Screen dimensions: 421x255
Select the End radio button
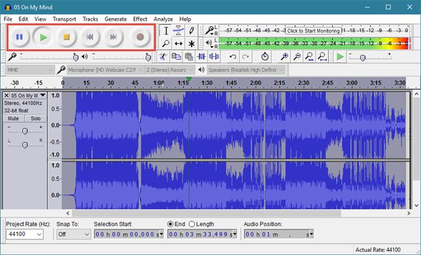pos(170,224)
